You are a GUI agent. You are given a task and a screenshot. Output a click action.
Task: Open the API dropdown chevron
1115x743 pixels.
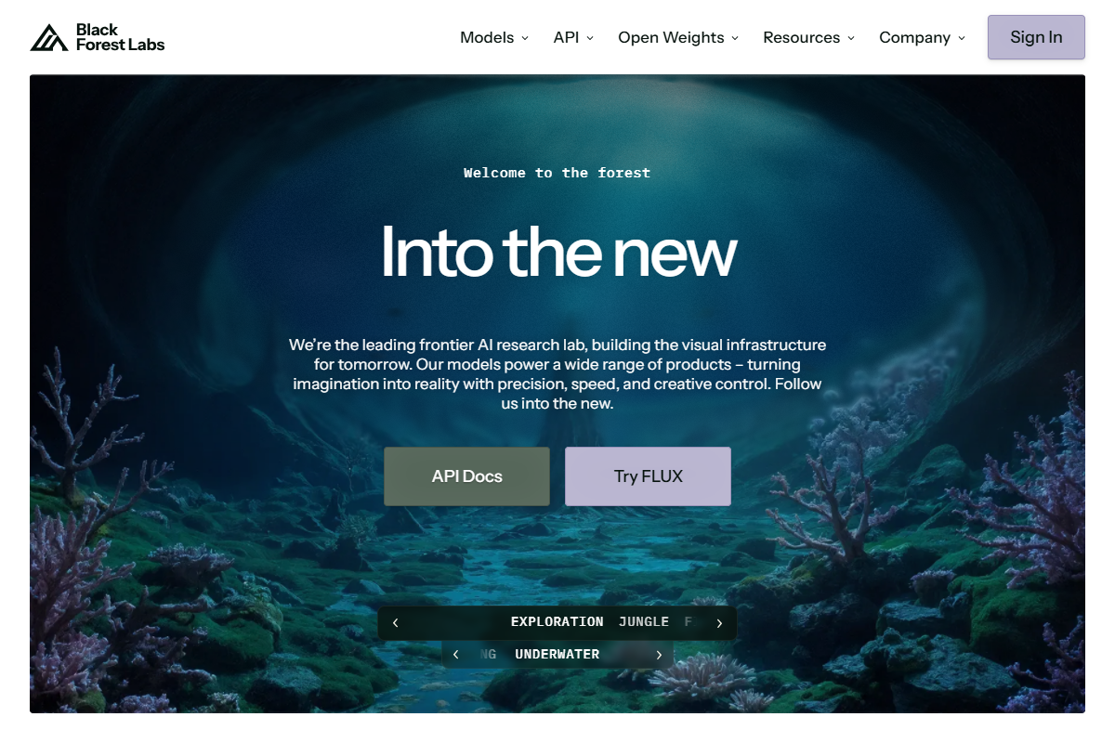[x=590, y=38]
